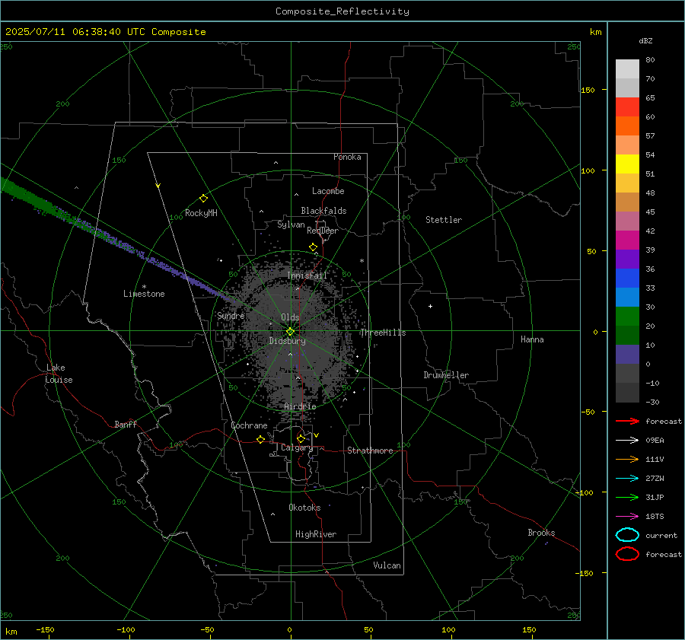
Task: Click the red 'forecast' ellipse legend icon
Action: click(627, 554)
